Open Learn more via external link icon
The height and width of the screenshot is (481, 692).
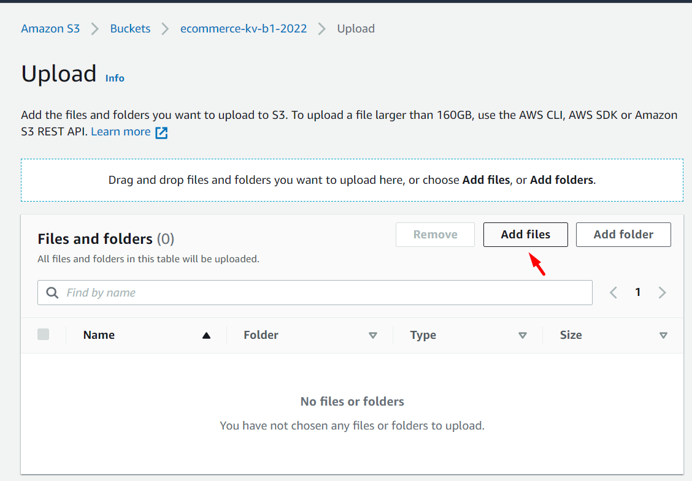[x=161, y=132]
